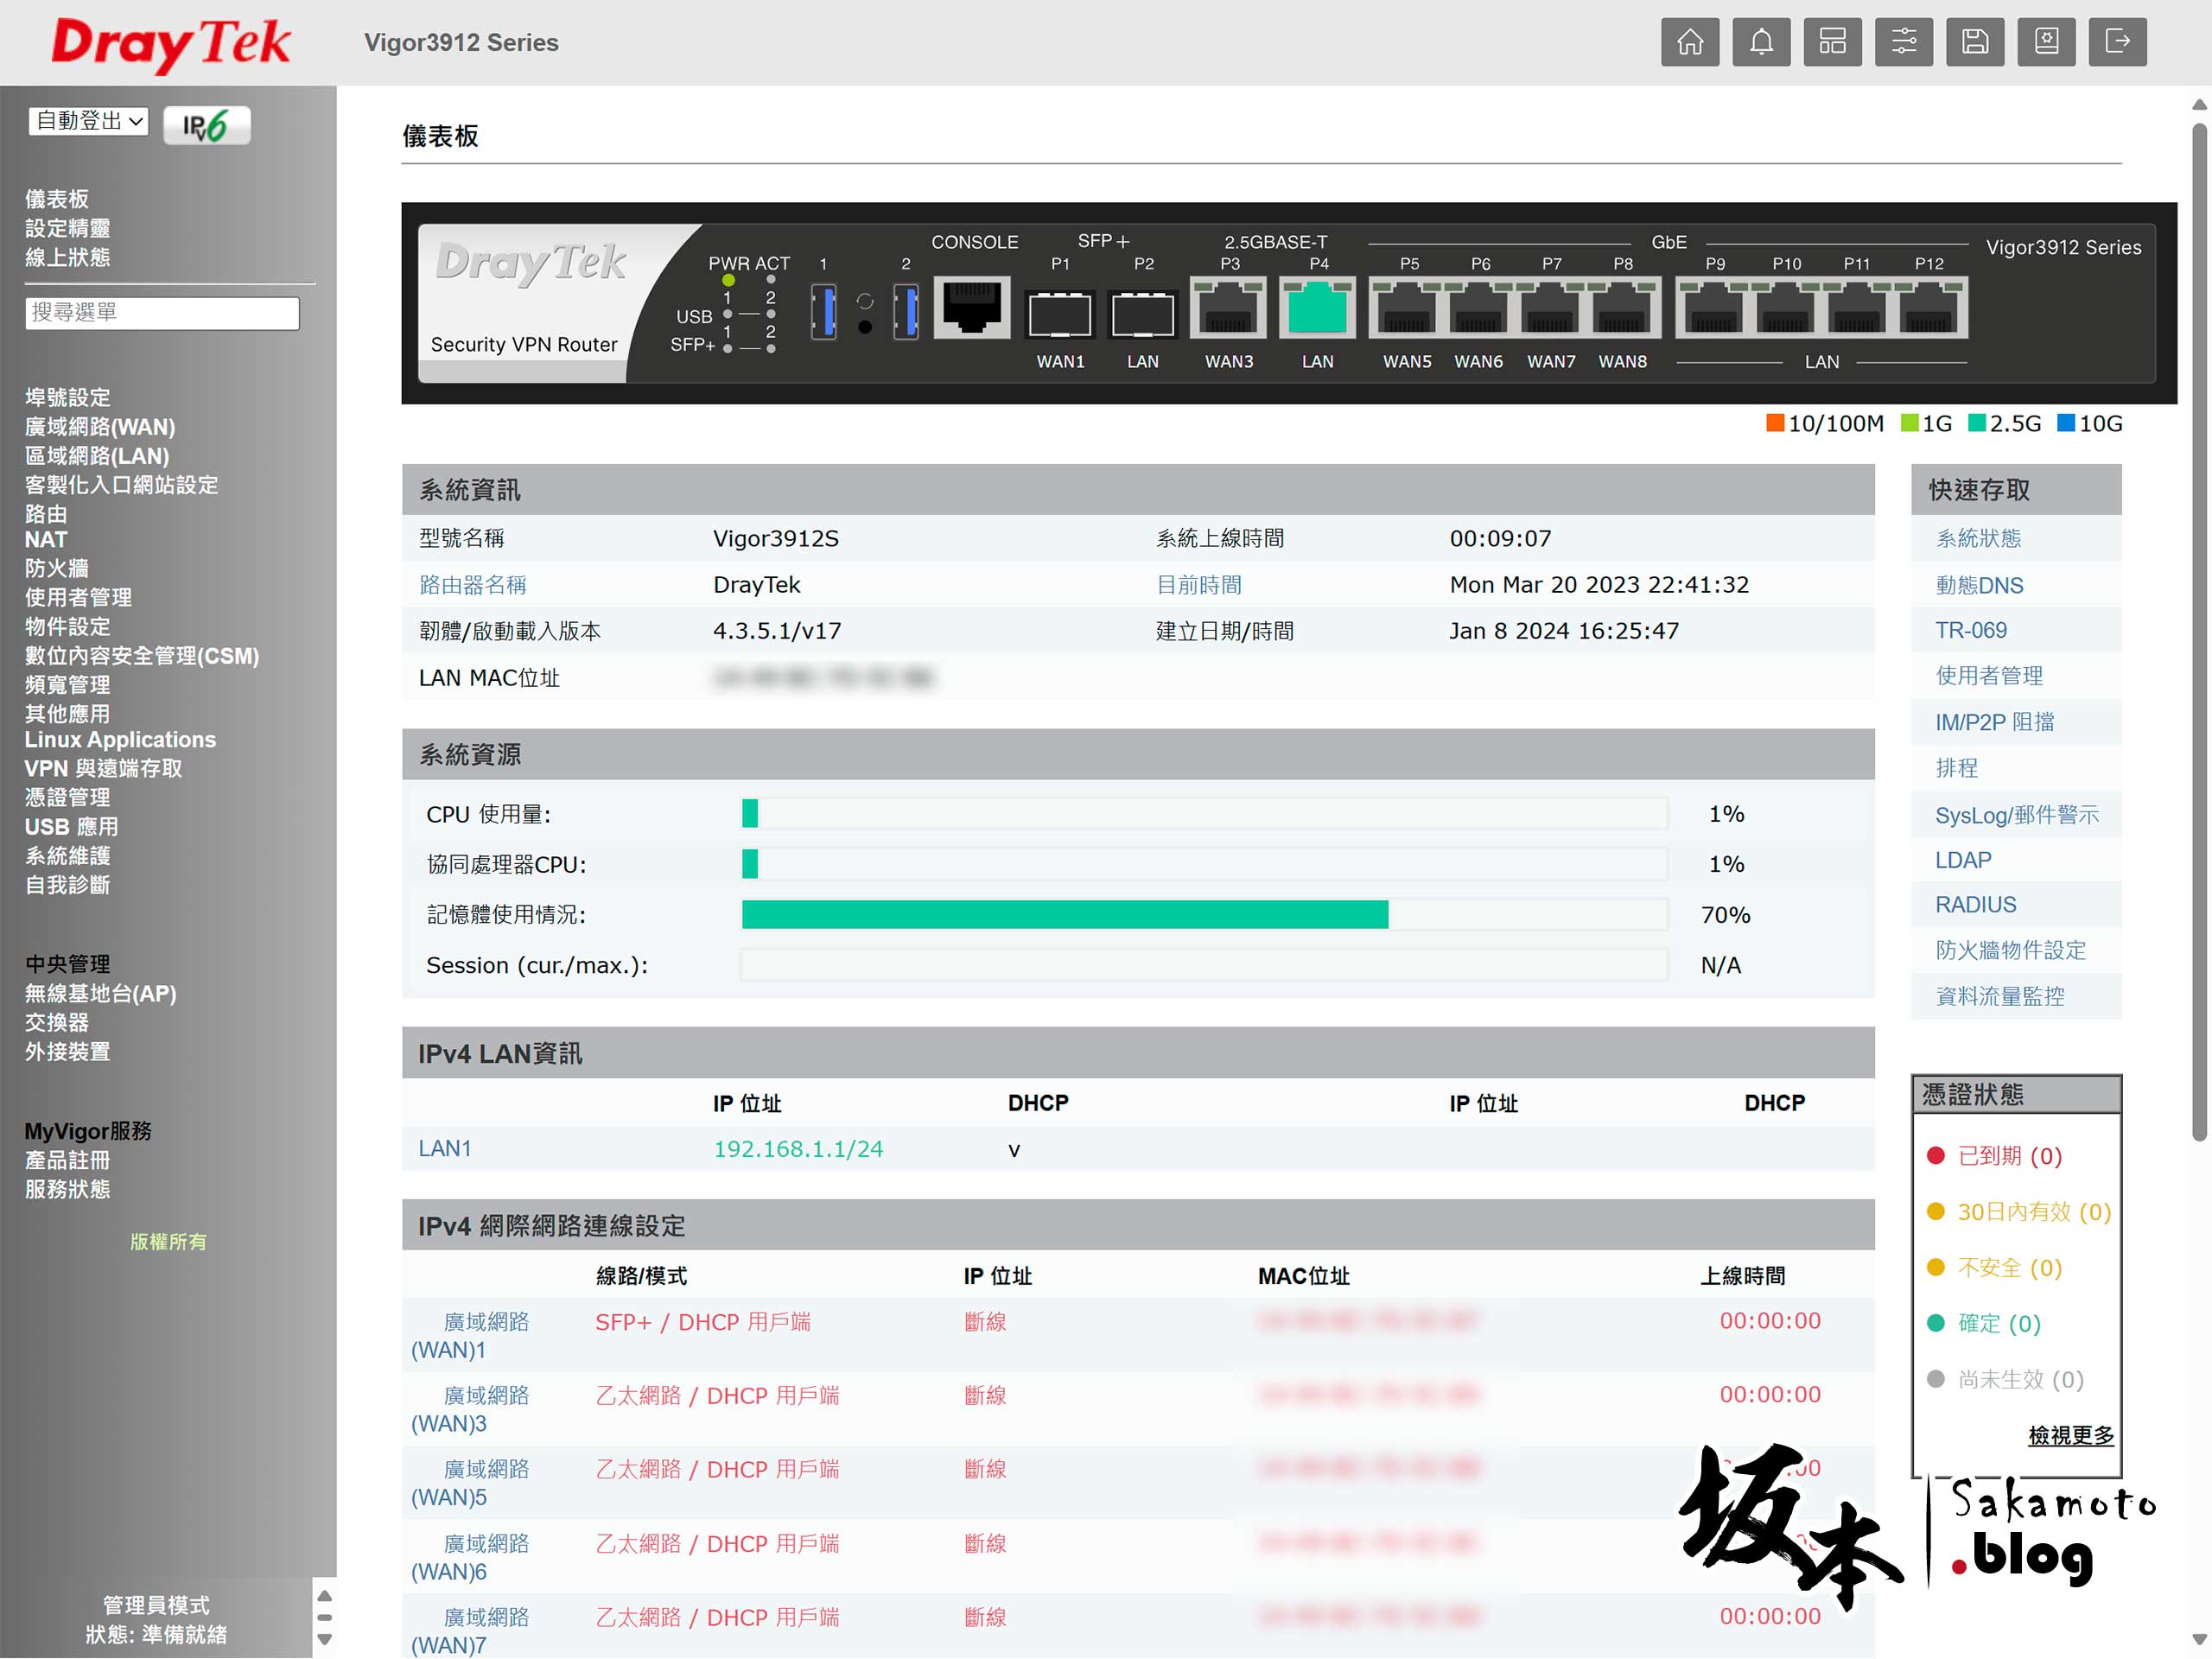2212x1659 pixels.
Task: Open 線上狀態 menu item
Action: (x=67, y=257)
